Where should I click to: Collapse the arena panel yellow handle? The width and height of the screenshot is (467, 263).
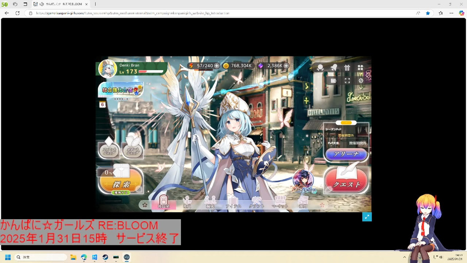point(346,123)
